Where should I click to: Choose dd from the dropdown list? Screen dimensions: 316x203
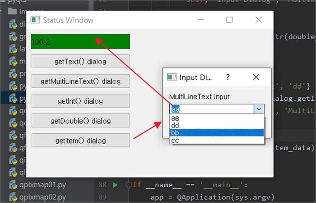pyautogui.click(x=217, y=125)
